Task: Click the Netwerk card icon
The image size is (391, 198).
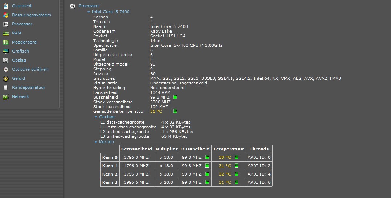Action: 6,97
